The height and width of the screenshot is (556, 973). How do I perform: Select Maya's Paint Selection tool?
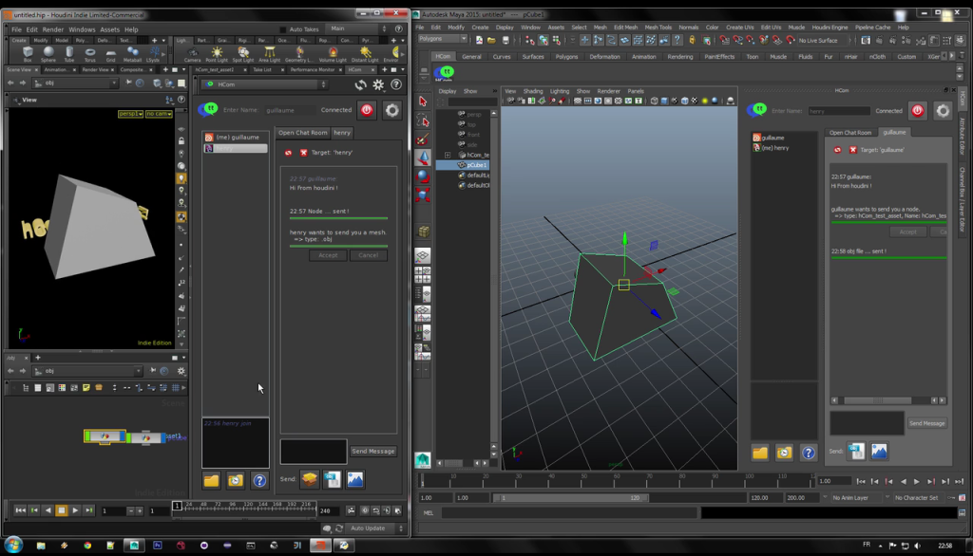[x=423, y=139]
